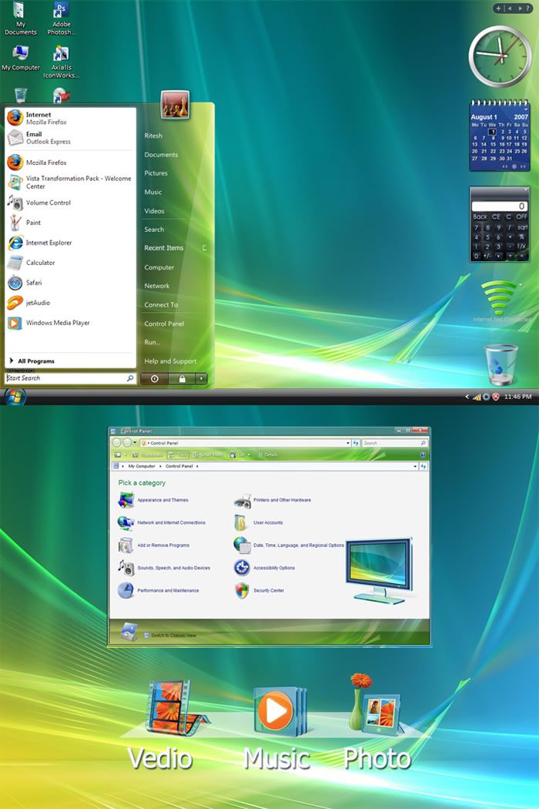
Task: Open User Accounts category
Action: (x=259, y=522)
